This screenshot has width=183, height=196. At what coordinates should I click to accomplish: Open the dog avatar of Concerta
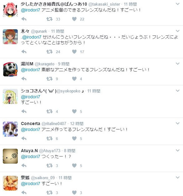pos(10,129)
